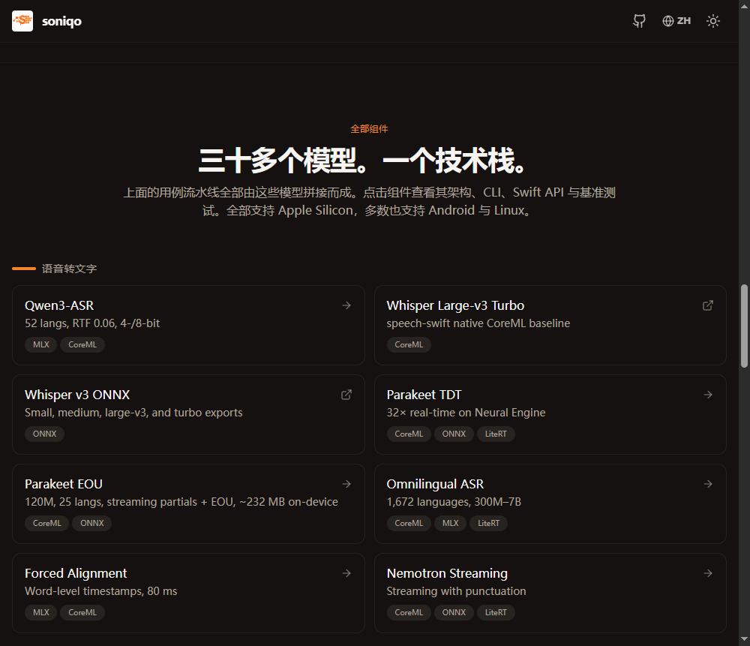750x646 pixels.
Task: Click '1,672 languages, 300M–7B' description
Action: 454,502
